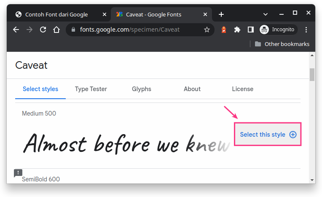Screen dimensions: 322x197
Task: Reload the page with the refresh icon
Action: pyautogui.click(x=43, y=30)
